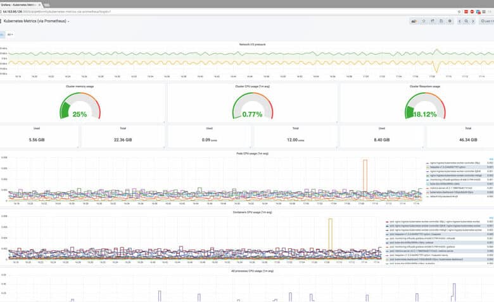Open first series color swatch in Containers legend
This screenshot has height=302, width=494.
(x=387, y=222)
